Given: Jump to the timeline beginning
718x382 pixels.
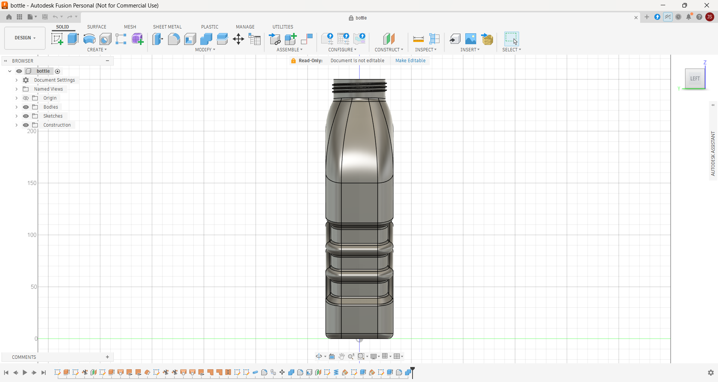Looking at the screenshot, I should click(6, 373).
